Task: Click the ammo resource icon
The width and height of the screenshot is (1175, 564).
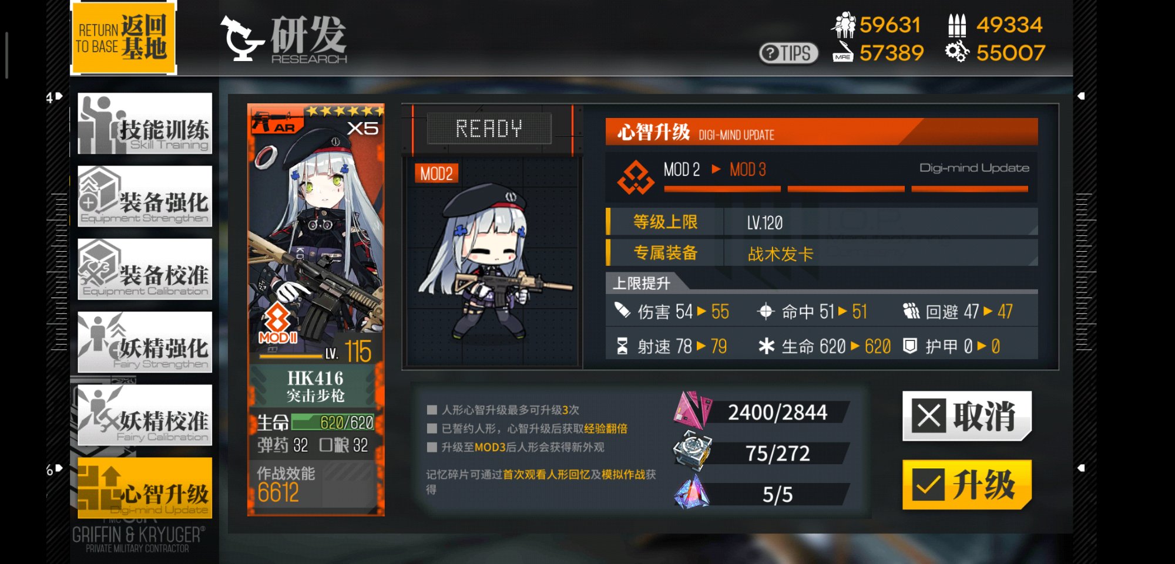Action: tap(957, 25)
